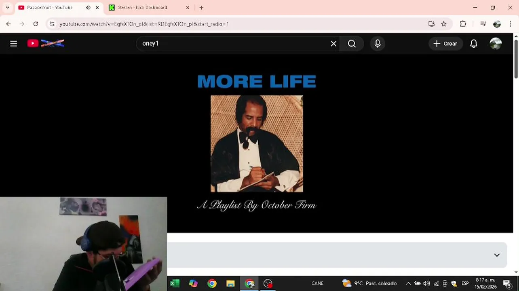Clear the search text with X
This screenshot has height=291, width=519.
[x=333, y=44]
